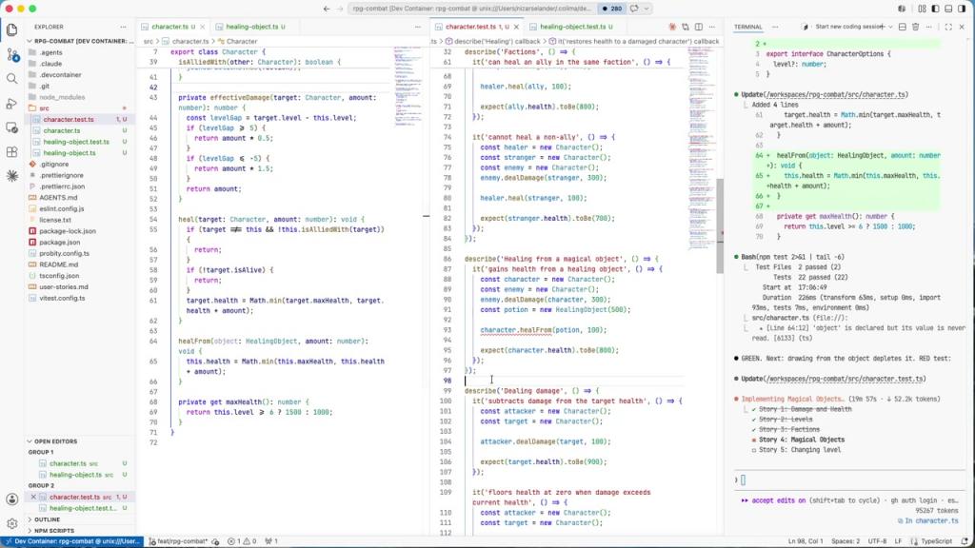This screenshot has height=548, width=975.
Task: Open user-stories.md in the explorer
Action: pyautogui.click(x=80, y=287)
